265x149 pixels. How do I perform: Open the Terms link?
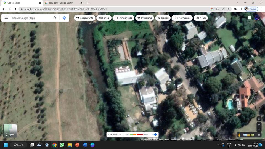pyautogui.click(x=211, y=140)
